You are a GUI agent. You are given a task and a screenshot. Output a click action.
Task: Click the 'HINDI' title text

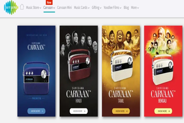(79, 101)
